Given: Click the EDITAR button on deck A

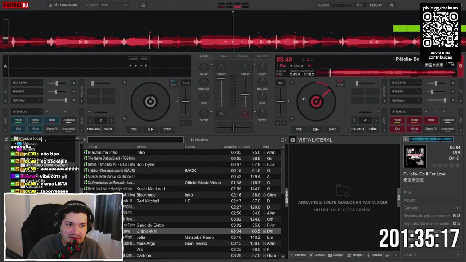Looking at the screenshot, I should [x=133, y=59].
